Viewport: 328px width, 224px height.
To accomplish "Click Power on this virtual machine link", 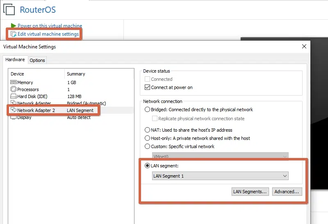I will [50, 26].
